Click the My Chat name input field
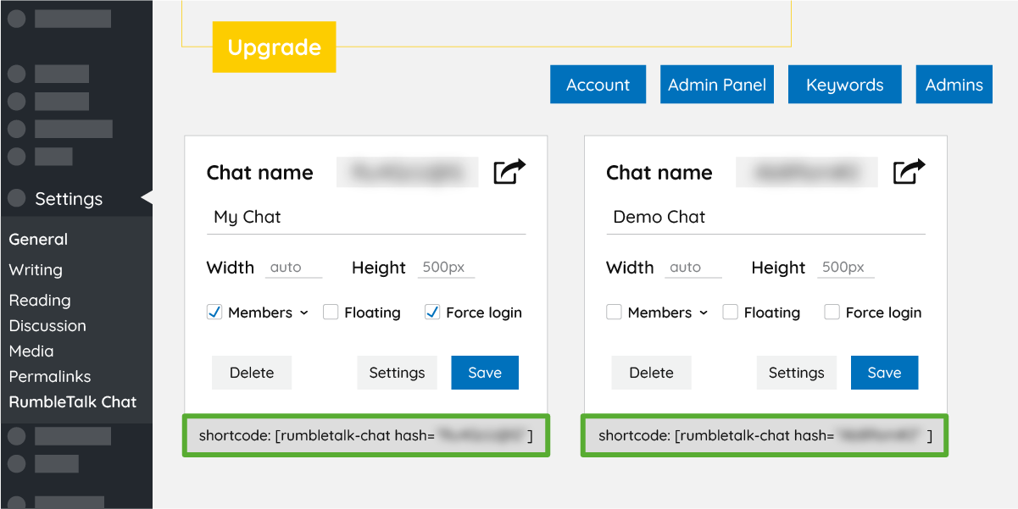The image size is (1018, 509). (366, 217)
